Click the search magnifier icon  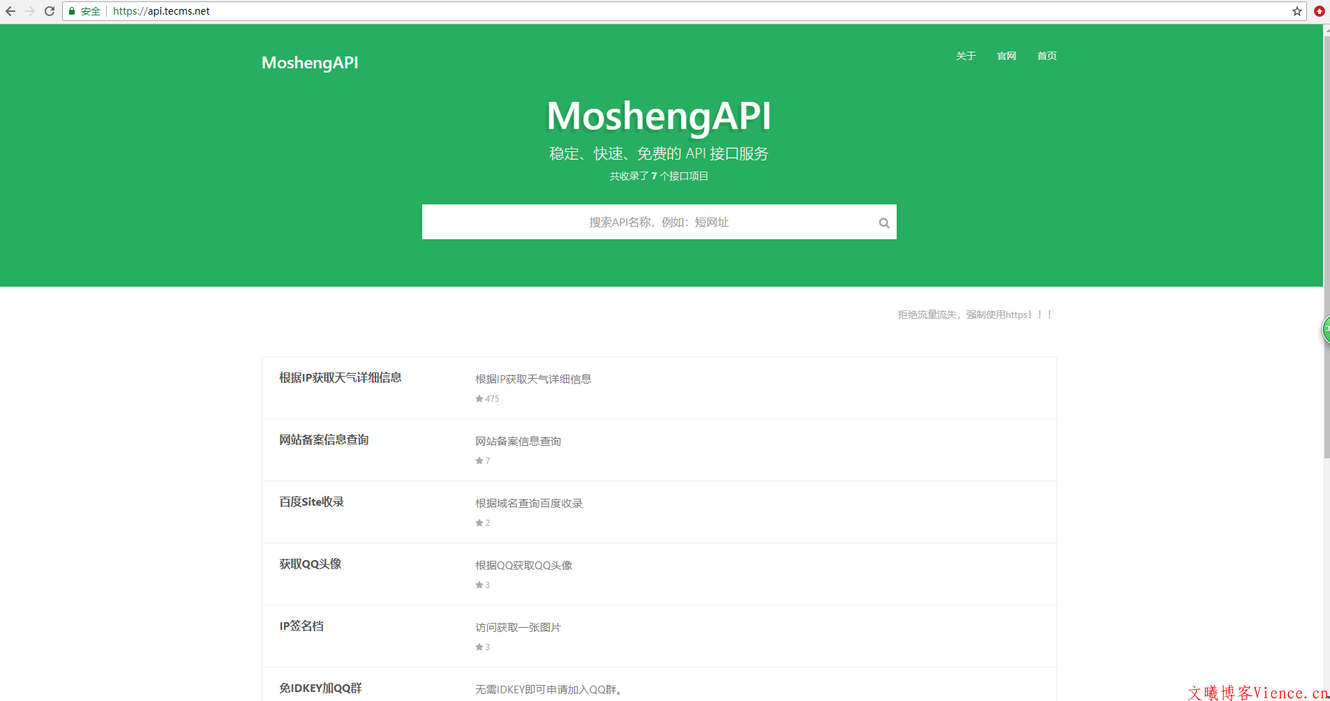[x=883, y=223]
